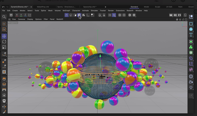The image size is (197, 116).
Task: Select the Scale tool icon
Action: pos(4,47)
